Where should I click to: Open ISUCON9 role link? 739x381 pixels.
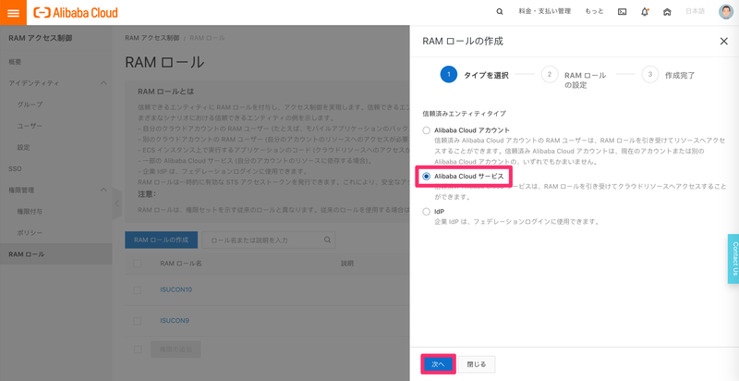[175, 321]
